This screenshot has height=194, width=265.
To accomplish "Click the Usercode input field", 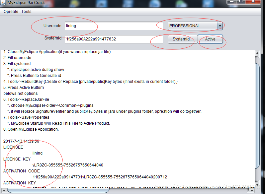I will tap(114, 26).
